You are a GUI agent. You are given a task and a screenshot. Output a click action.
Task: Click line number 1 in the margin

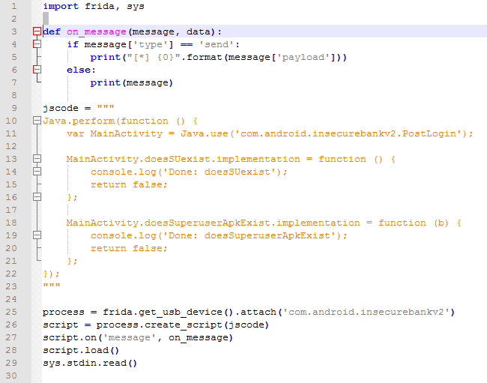[14, 6]
